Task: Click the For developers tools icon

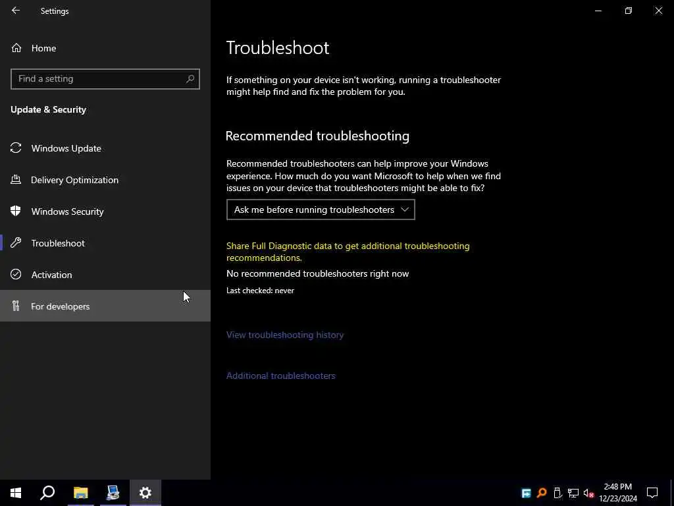Action: (x=16, y=306)
